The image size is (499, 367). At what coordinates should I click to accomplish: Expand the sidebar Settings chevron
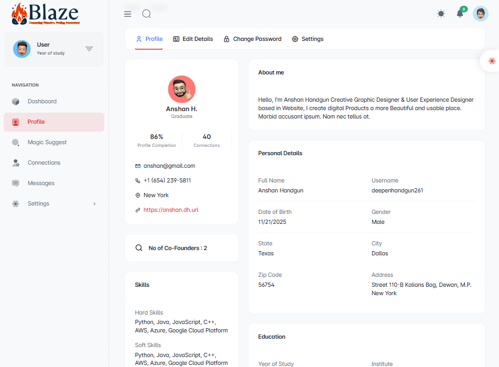point(94,204)
